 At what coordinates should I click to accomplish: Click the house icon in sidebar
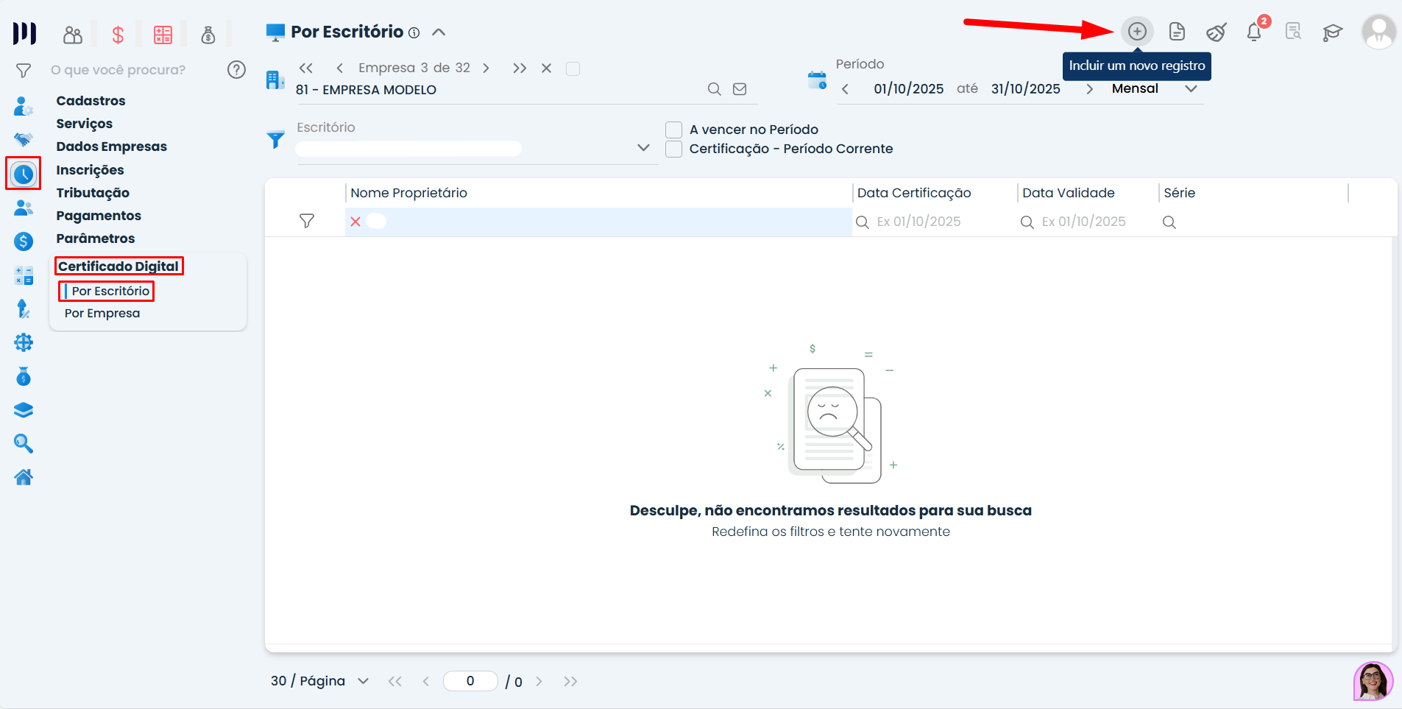point(24,477)
